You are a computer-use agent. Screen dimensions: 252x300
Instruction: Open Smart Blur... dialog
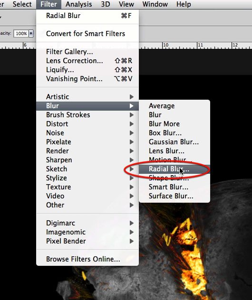coord(174,187)
